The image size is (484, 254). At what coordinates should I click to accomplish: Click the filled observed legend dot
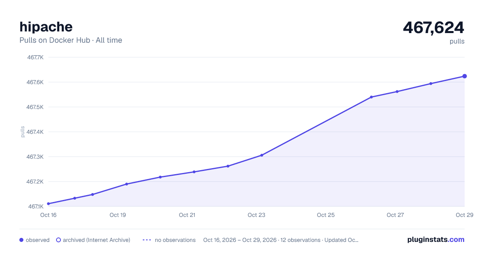click(21, 240)
